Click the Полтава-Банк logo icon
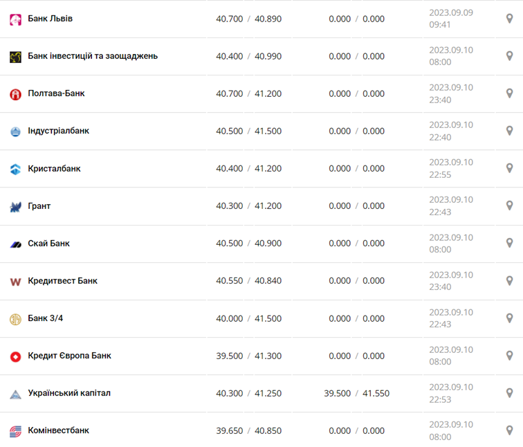Image resolution: width=523 pixels, height=447 pixels. [x=15, y=94]
